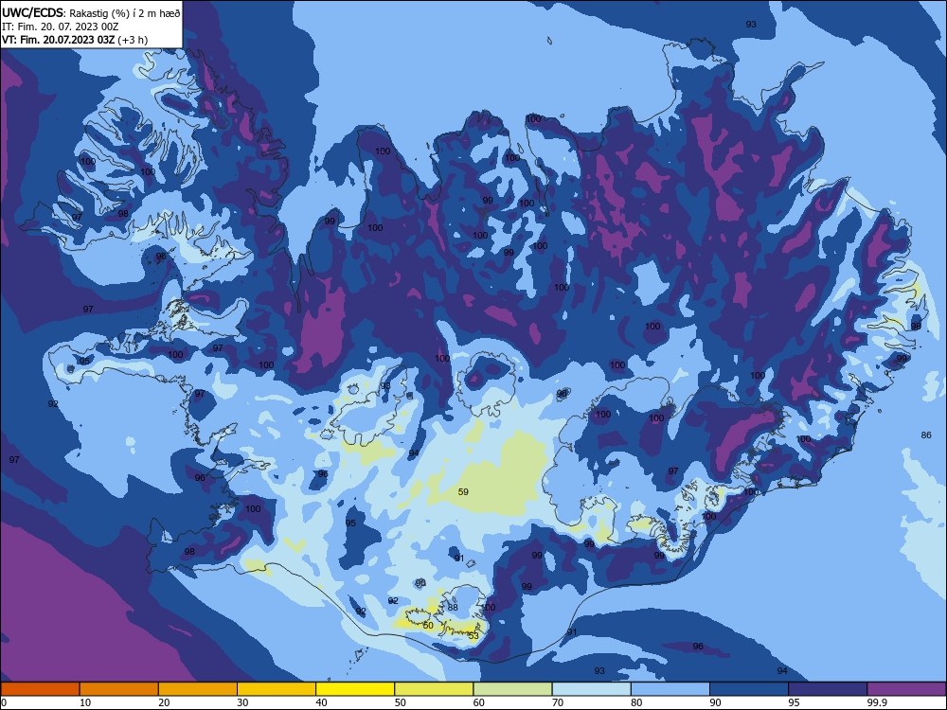Image resolution: width=947 pixels, height=710 pixels.
Task: Click the pale green 60–70 legend swatch
Action: pos(512,689)
